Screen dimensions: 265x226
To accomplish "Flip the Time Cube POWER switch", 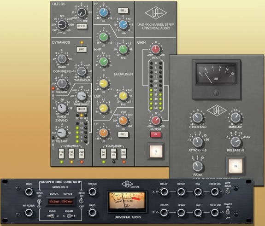I will 228,212.
